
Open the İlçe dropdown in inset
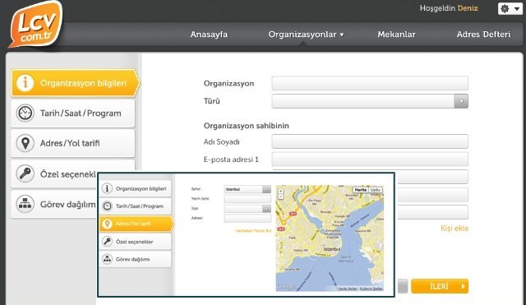pos(247,209)
